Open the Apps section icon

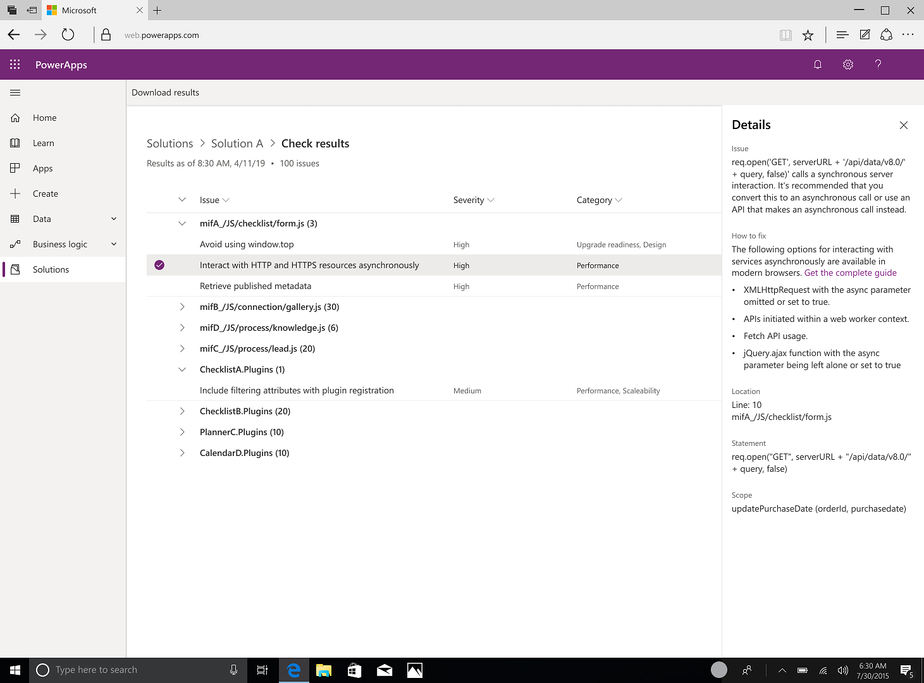coord(15,168)
